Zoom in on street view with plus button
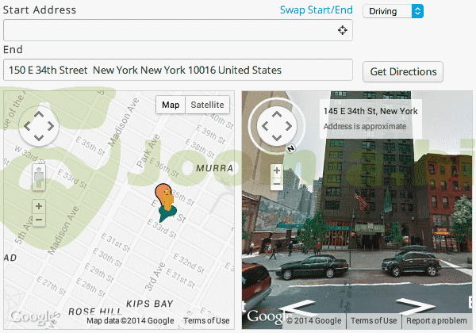 pyautogui.click(x=276, y=170)
